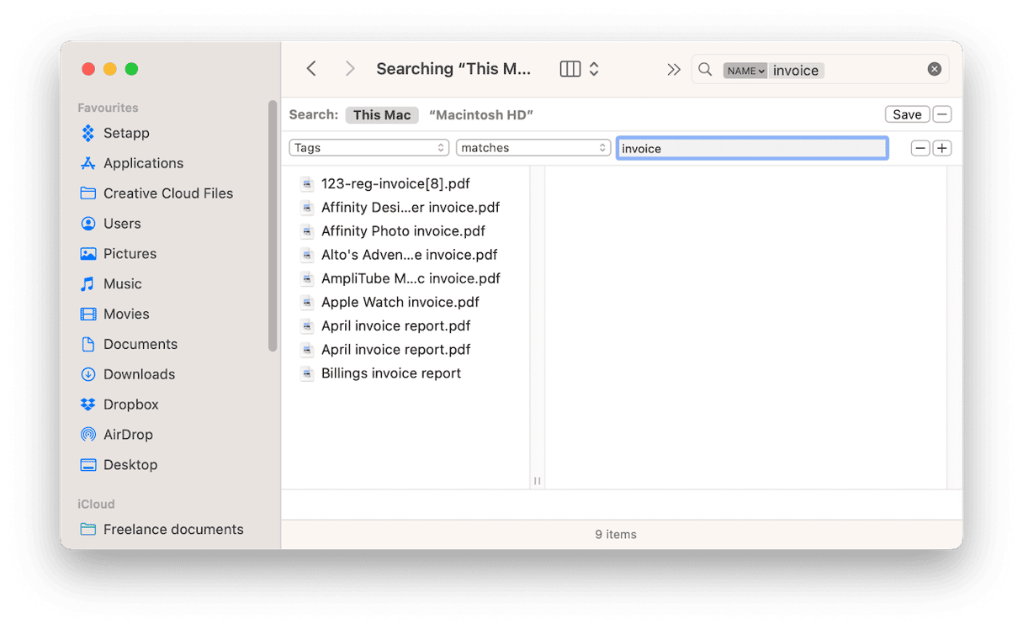This screenshot has height=629, width=1023.
Task: Open Creative Cloud Files folder
Action: click(168, 193)
